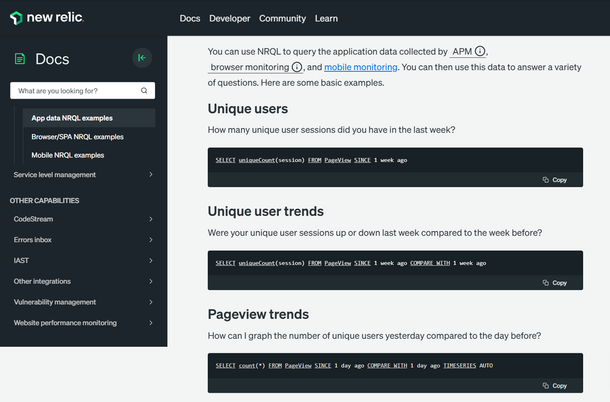610x402 pixels.
Task: Select Mobile NRQL examples in sidebar
Action: [x=68, y=155]
